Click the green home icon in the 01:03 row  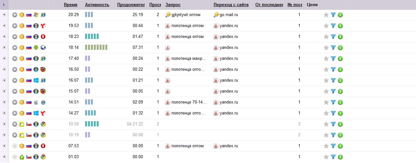[x=22, y=157]
